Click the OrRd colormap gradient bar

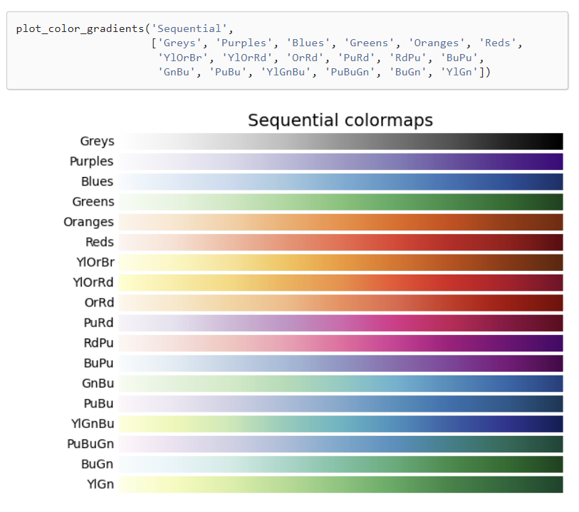click(x=341, y=303)
